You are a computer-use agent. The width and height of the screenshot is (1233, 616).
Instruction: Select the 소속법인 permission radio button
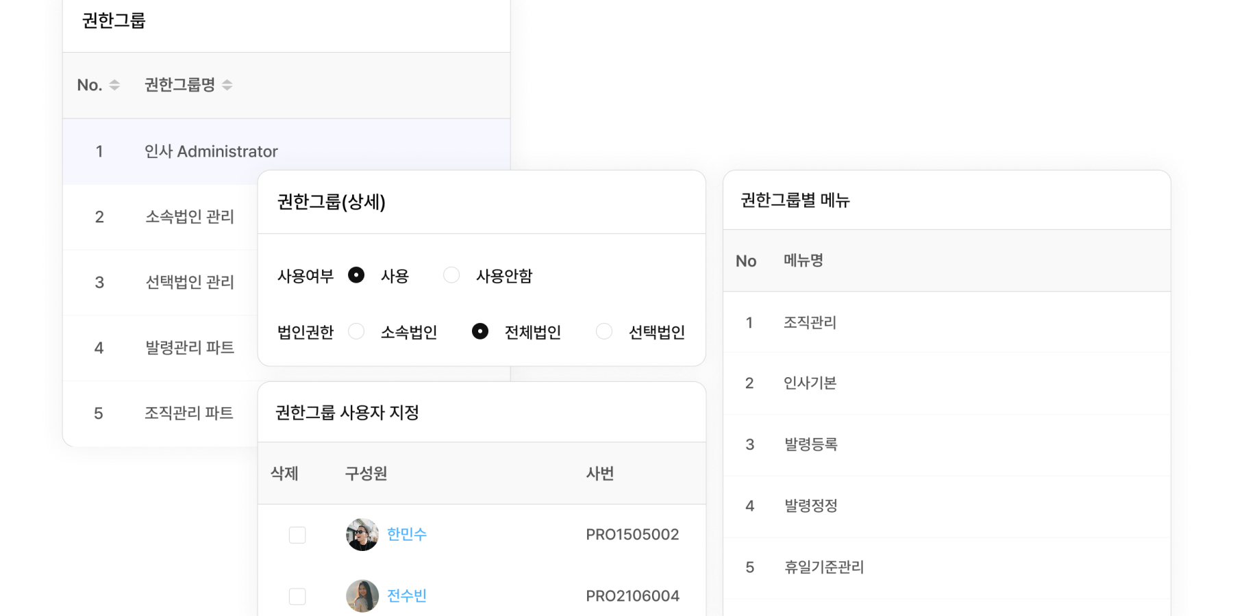pyautogui.click(x=356, y=331)
